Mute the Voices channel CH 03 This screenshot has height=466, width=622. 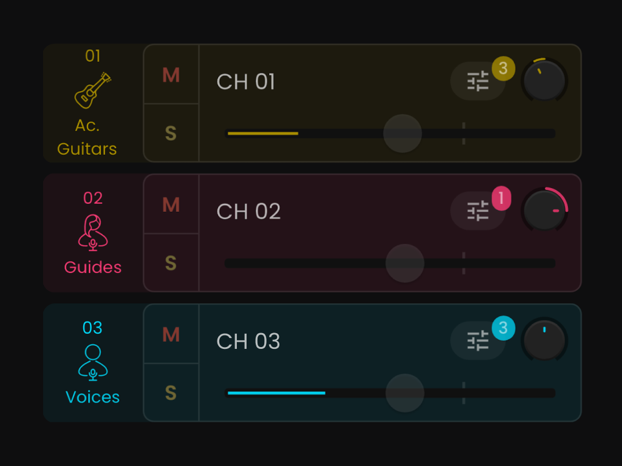171,334
